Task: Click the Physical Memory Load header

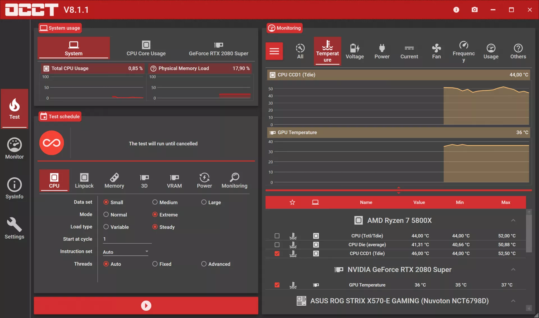Action: coord(200,68)
